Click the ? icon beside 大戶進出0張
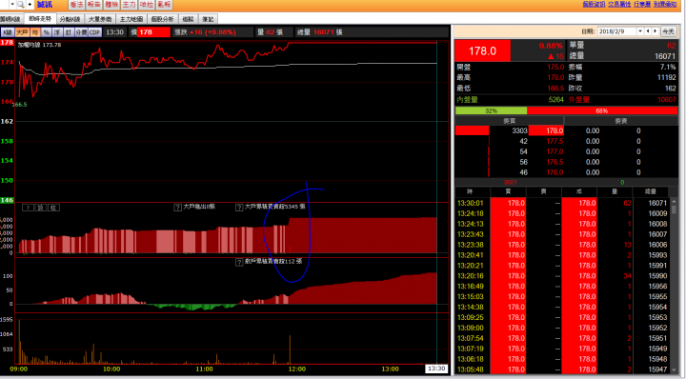Screen dimensions: 686x379 pyautogui.click(x=177, y=208)
